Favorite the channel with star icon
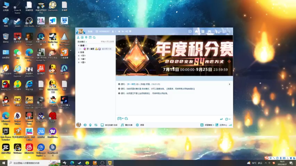296x166 pixels. 119,31
